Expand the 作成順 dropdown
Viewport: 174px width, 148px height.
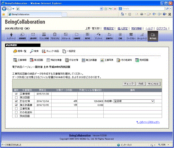(134, 101)
